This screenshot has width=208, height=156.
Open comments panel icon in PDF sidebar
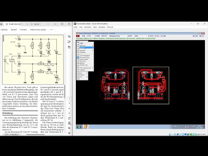coord(69,36)
